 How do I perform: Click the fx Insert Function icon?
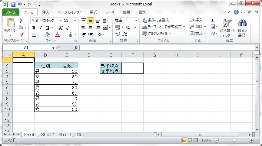pos(76,48)
